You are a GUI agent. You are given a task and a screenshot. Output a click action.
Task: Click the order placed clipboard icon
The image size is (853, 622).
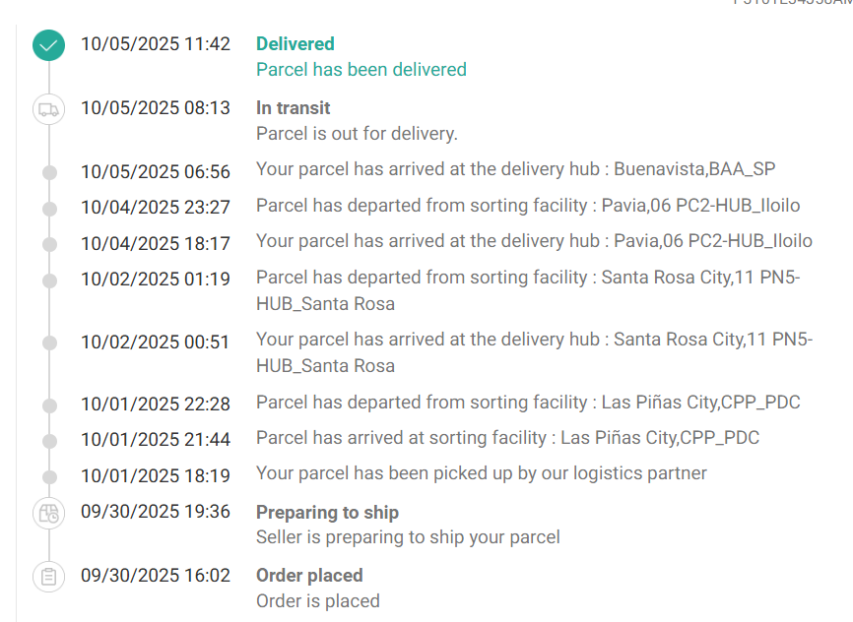pyautogui.click(x=48, y=577)
